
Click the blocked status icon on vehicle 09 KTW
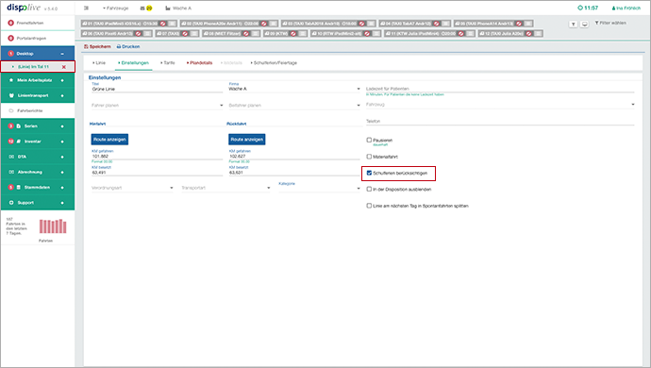point(293,34)
